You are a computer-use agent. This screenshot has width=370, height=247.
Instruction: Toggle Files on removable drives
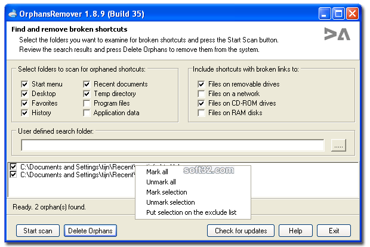(201, 84)
